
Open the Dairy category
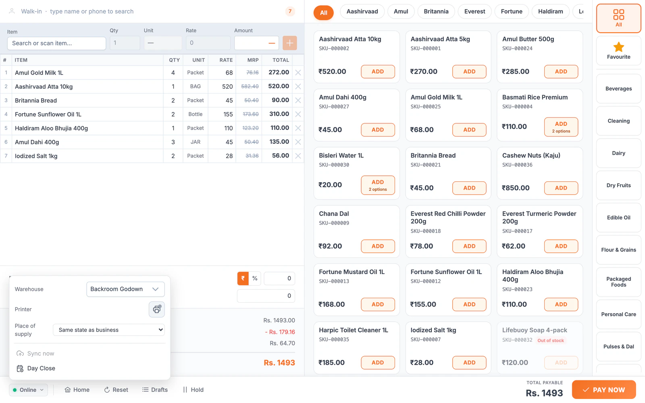(x=618, y=153)
